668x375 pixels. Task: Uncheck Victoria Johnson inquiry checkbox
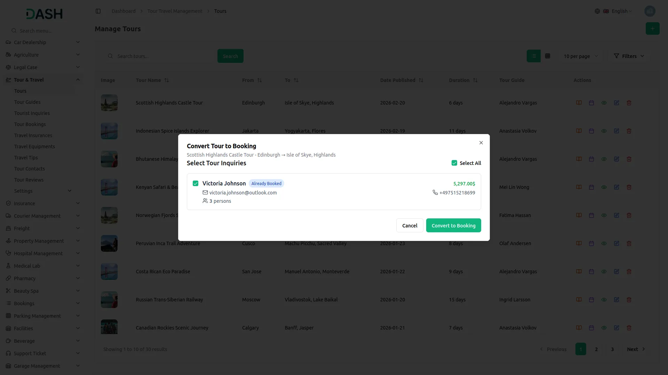[x=196, y=183]
